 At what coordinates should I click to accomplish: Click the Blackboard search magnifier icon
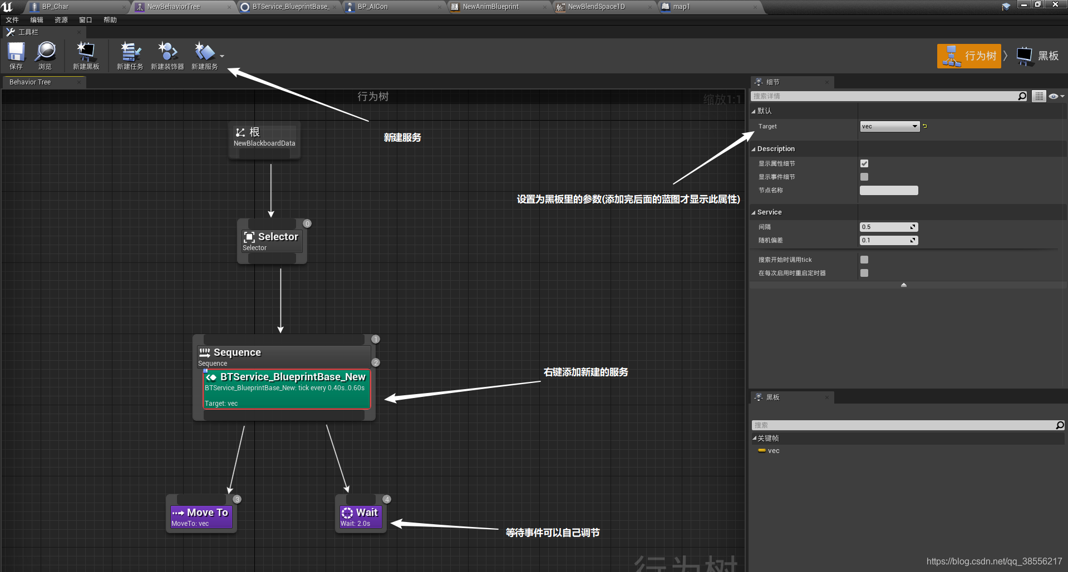(x=1060, y=425)
